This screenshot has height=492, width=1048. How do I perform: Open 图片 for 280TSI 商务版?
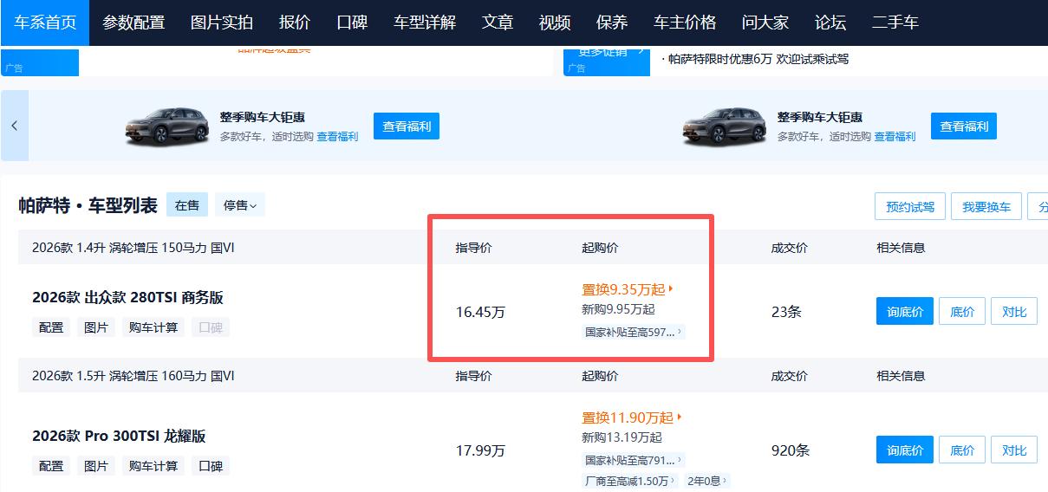96,327
